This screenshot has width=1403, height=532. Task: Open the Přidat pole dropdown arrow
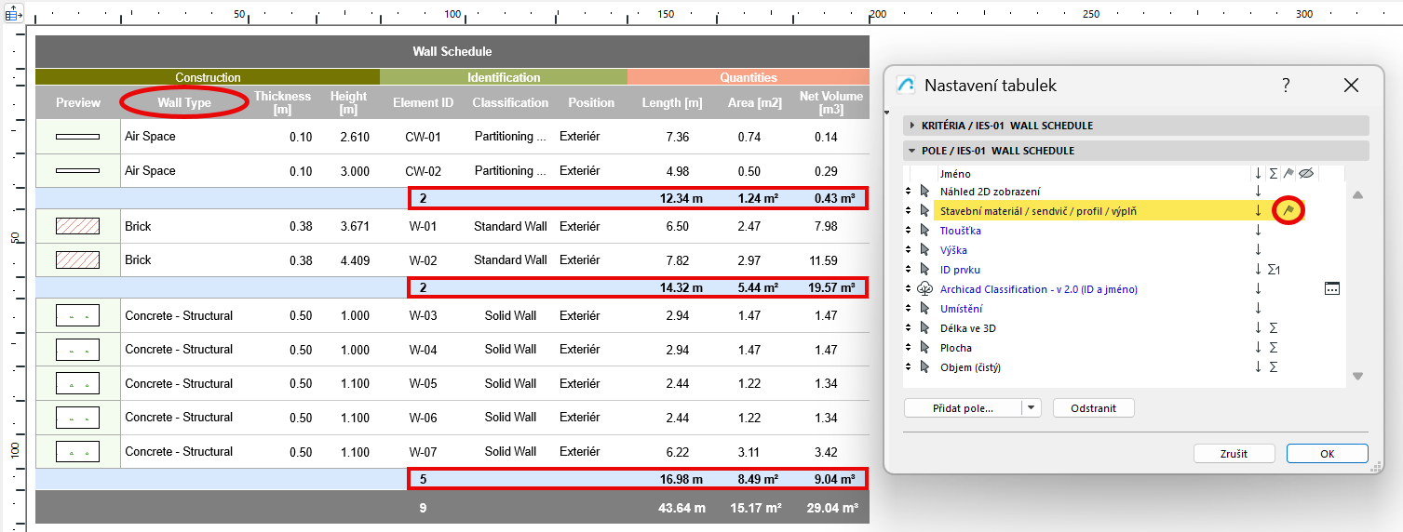point(1031,408)
